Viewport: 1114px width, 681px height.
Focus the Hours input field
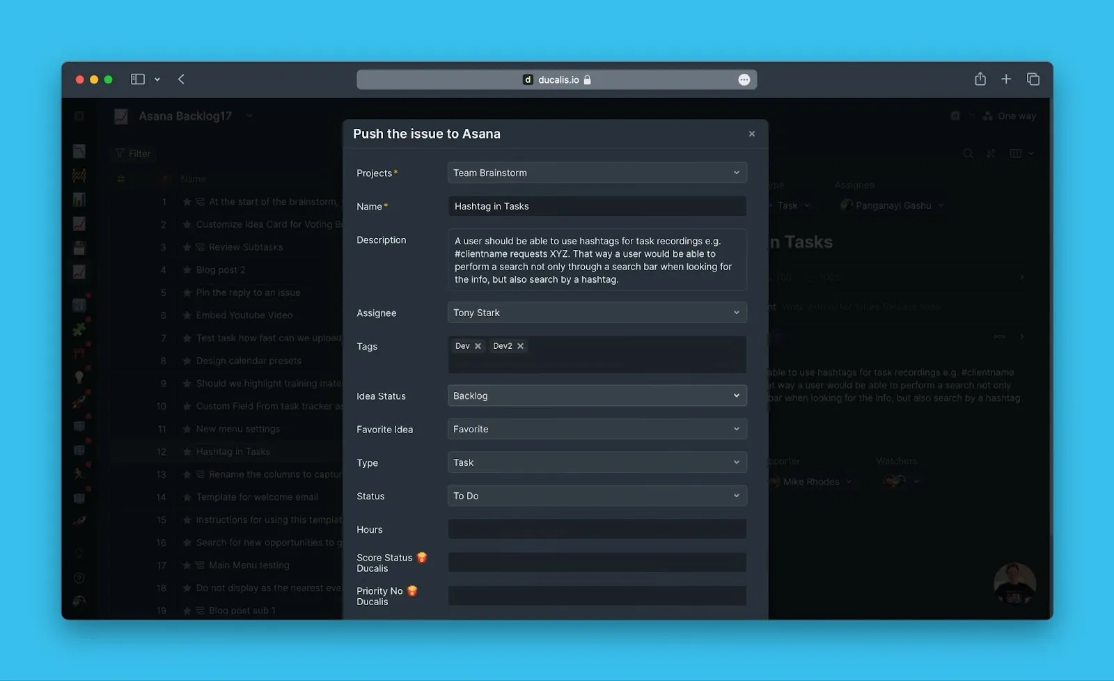pos(597,529)
